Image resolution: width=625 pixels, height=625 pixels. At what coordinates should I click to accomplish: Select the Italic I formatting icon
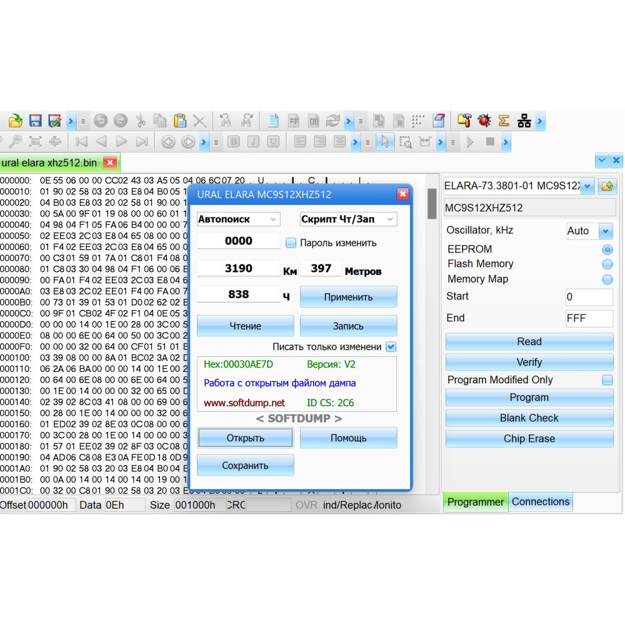(x=254, y=142)
